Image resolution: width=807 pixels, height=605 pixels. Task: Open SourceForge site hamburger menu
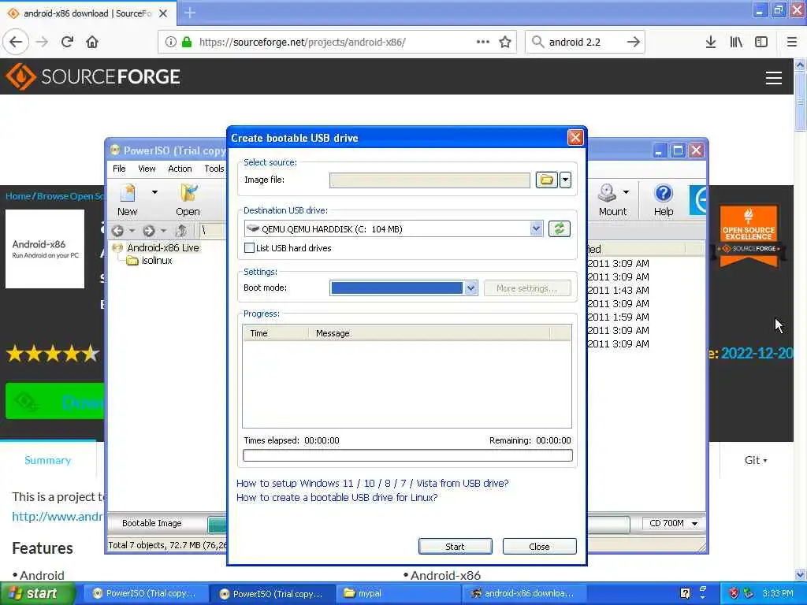coord(774,78)
